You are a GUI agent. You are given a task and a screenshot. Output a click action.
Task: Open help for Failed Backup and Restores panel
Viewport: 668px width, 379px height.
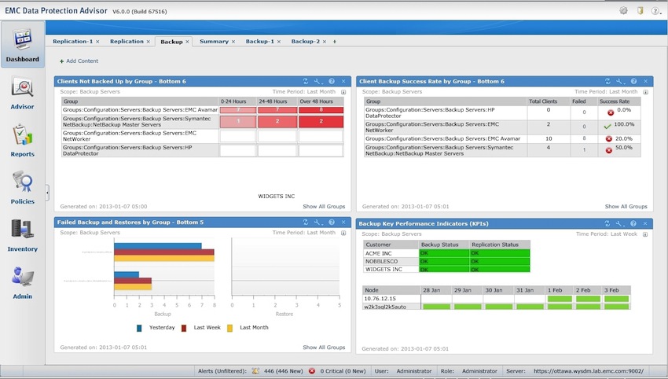tap(332, 222)
